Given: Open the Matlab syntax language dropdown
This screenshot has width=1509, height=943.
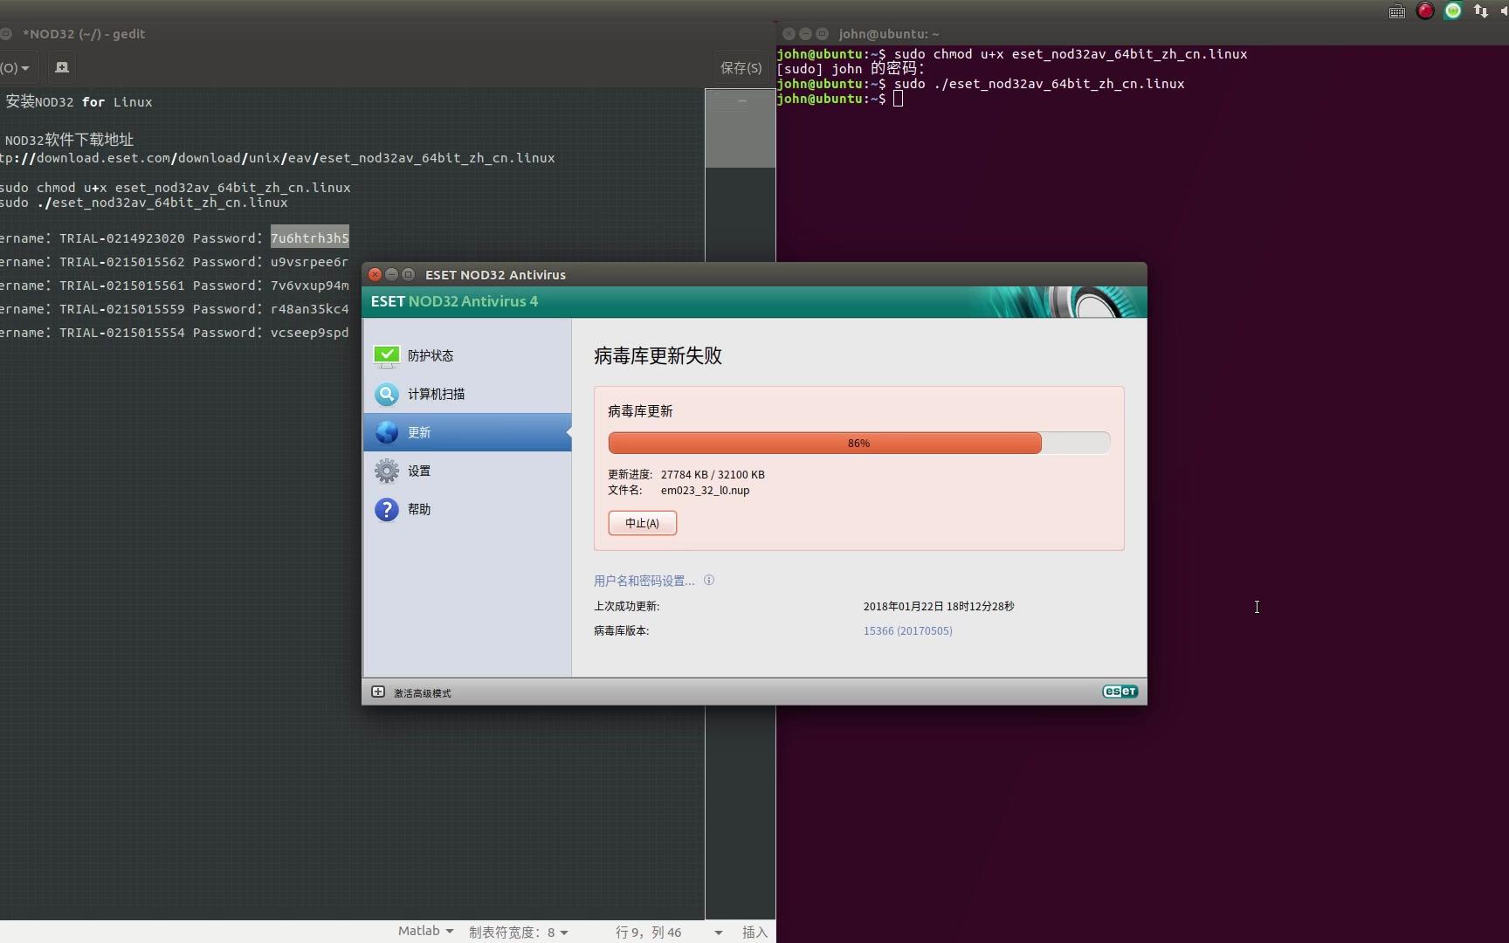Looking at the screenshot, I should click(425, 931).
